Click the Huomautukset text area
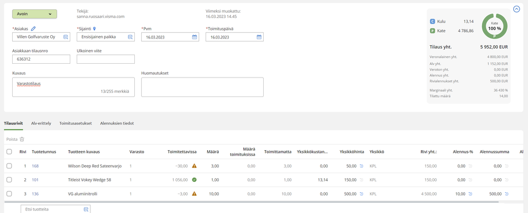The image size is (528, 213). [x=202, y=87]
